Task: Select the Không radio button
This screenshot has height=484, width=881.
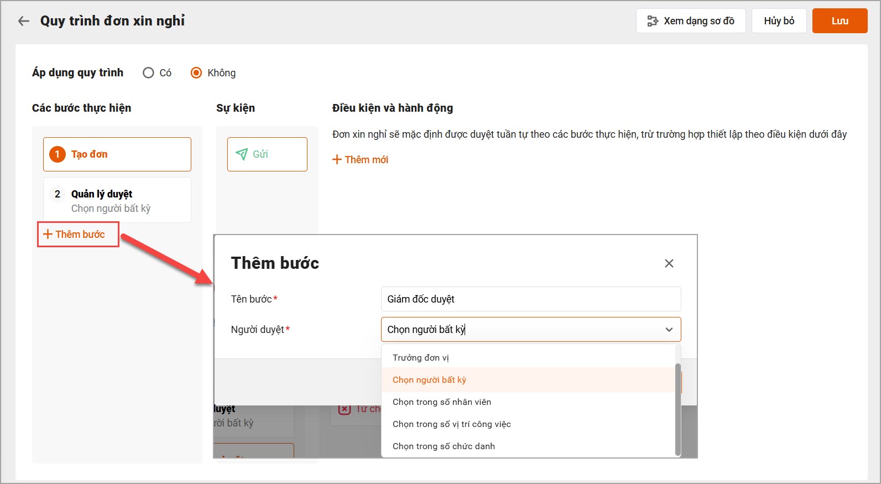Action: (x=196, y=73)
